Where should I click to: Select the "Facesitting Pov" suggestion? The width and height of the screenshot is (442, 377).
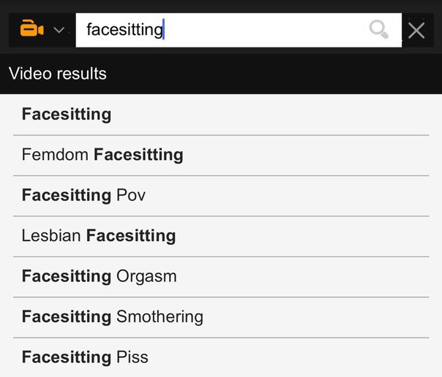tap(221, 196)
